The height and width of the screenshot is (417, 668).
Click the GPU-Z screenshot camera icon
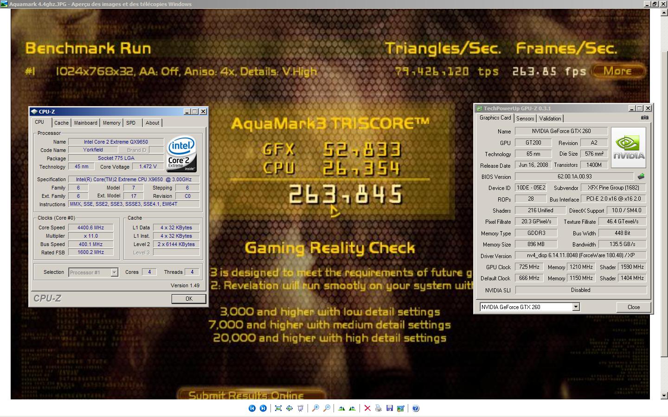(x=644, y=118)
